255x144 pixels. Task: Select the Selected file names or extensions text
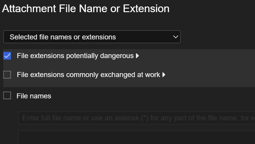pyautogui.click(x=63, y=37)
